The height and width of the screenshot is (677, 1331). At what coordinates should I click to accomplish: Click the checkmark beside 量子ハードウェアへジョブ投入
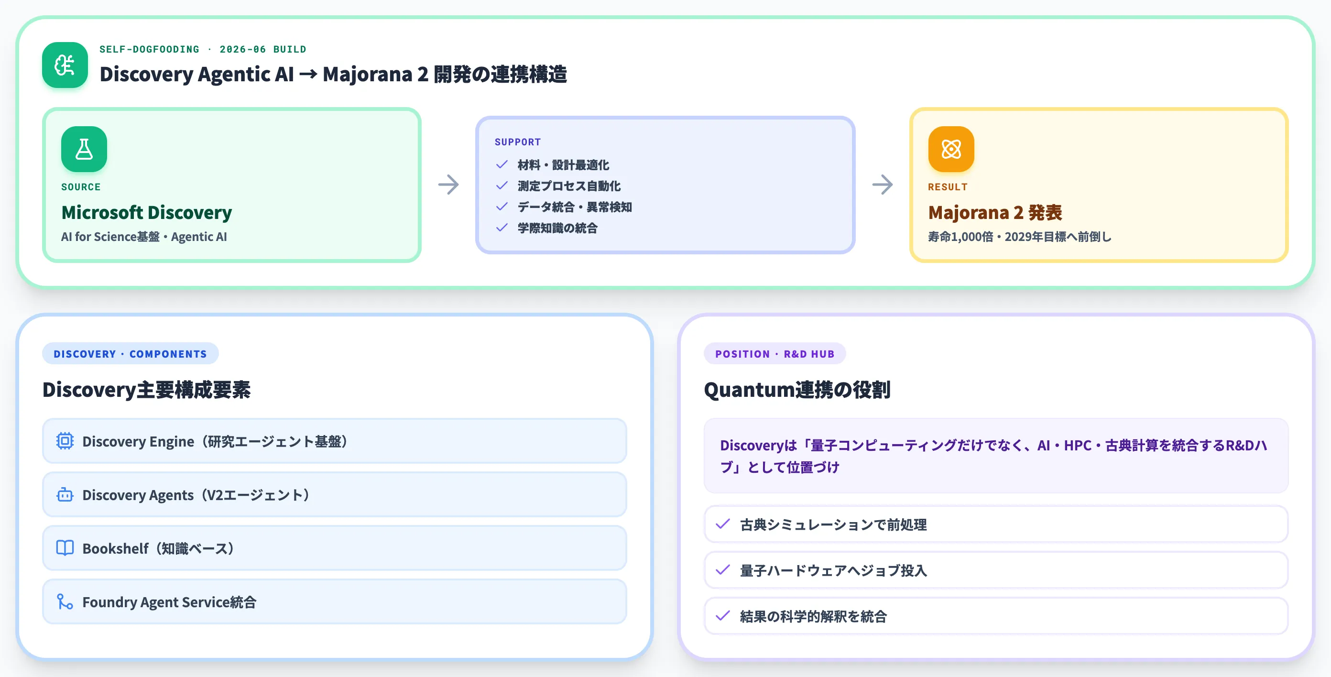pos(722,570)
